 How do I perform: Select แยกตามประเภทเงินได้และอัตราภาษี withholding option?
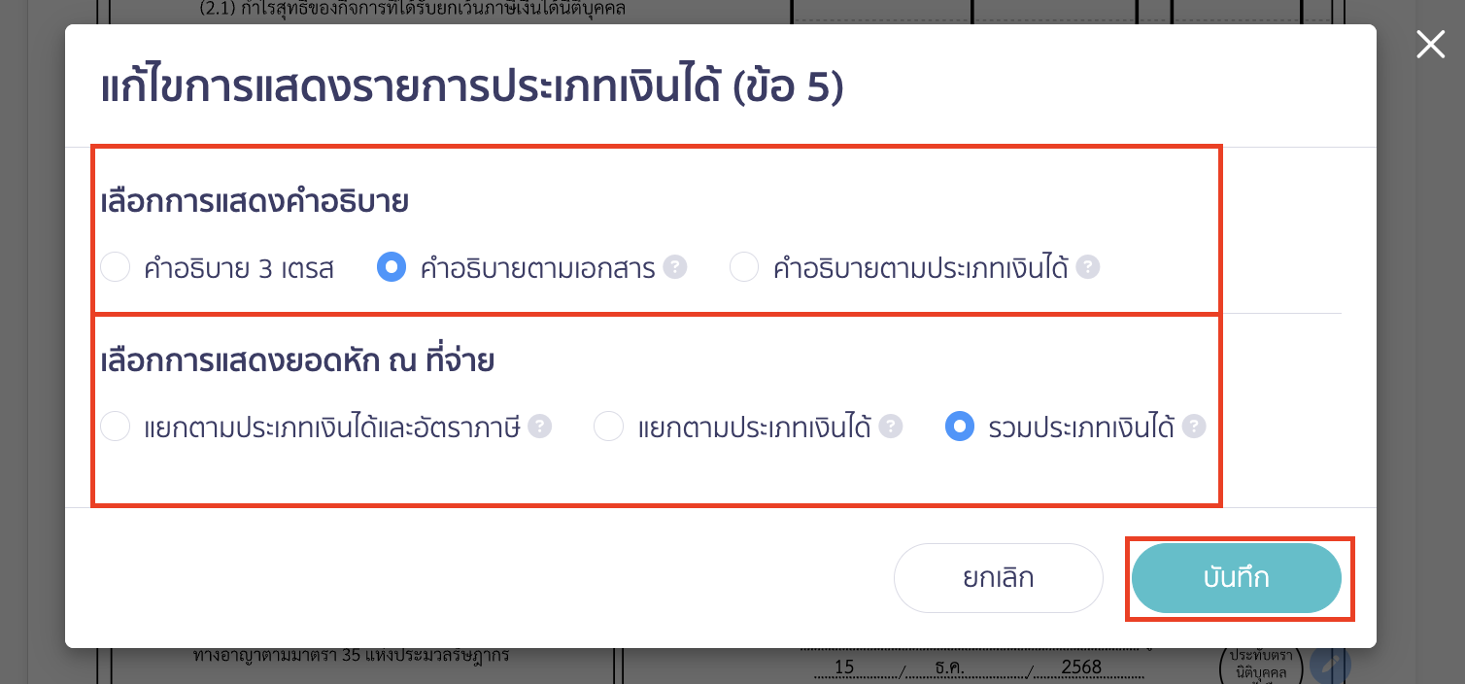115,426
